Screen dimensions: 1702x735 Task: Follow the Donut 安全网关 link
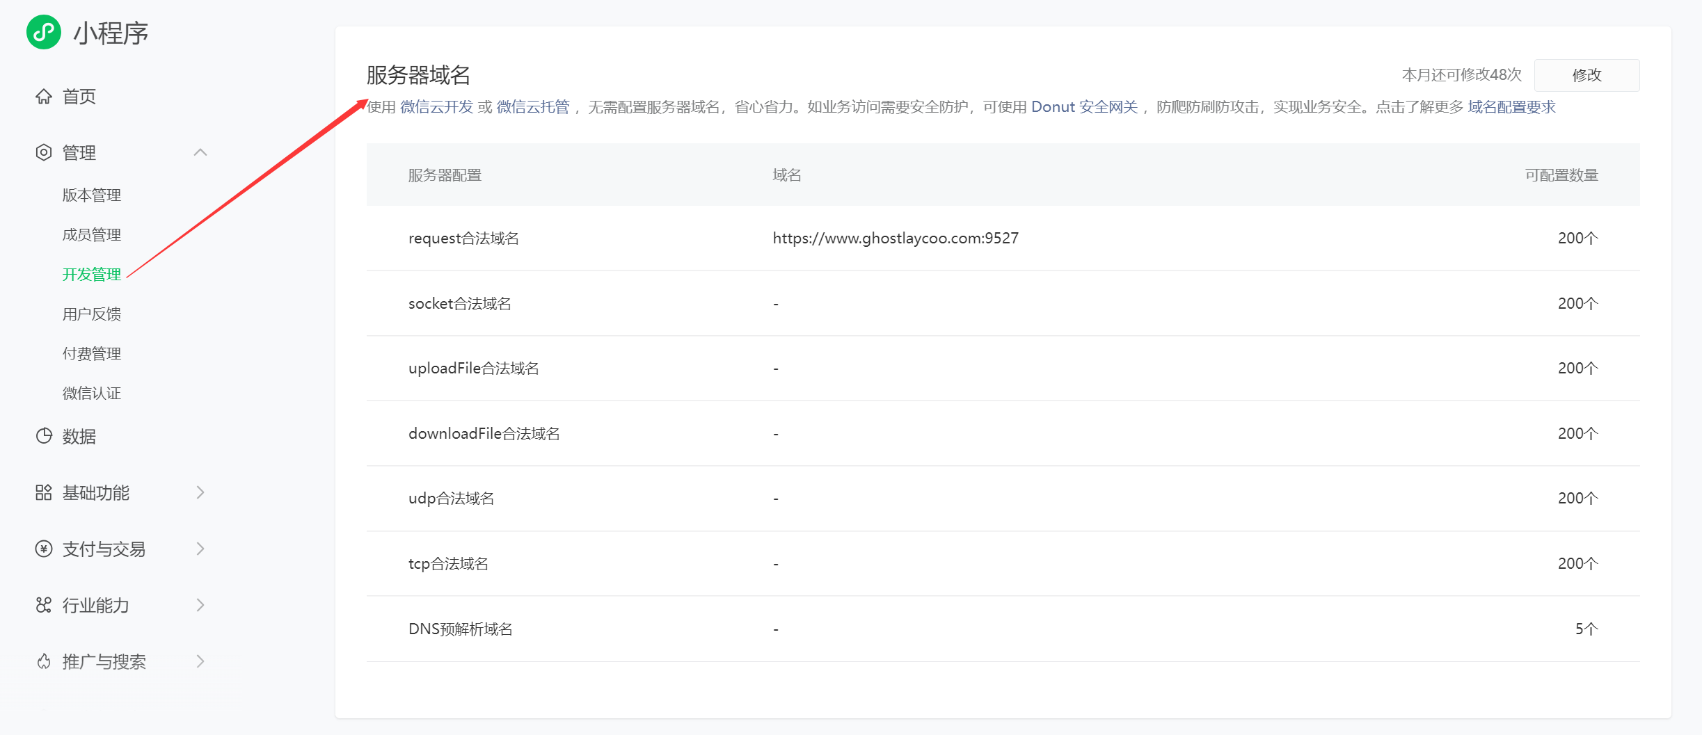1084,107
